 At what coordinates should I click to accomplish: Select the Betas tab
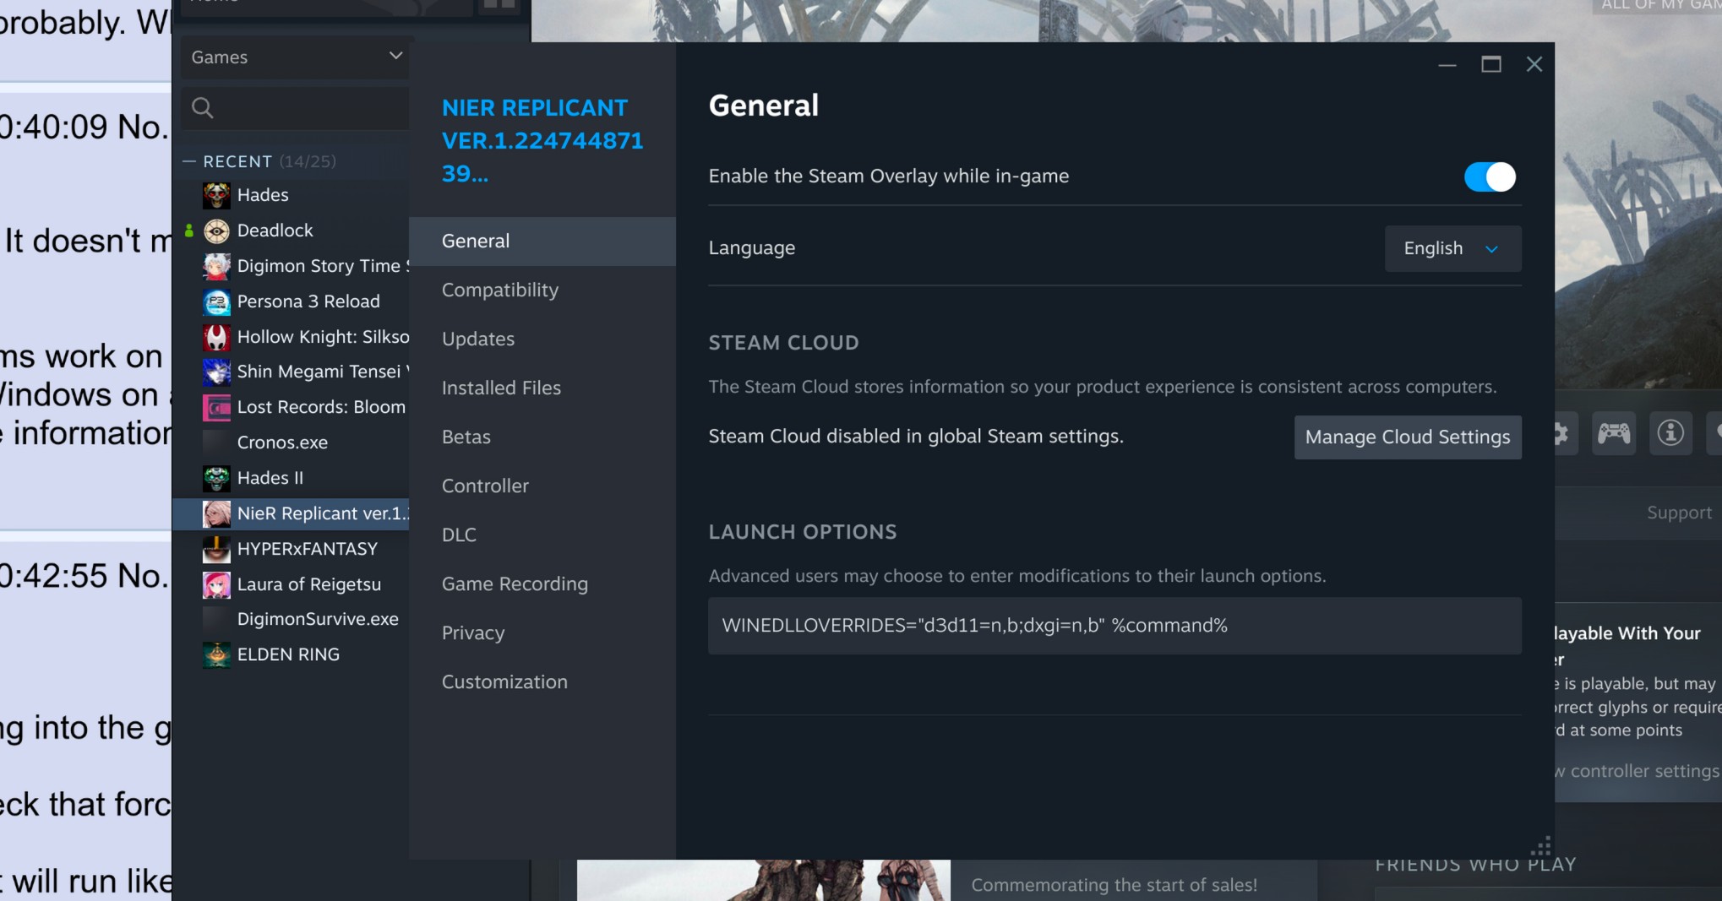tap(542, 437)
